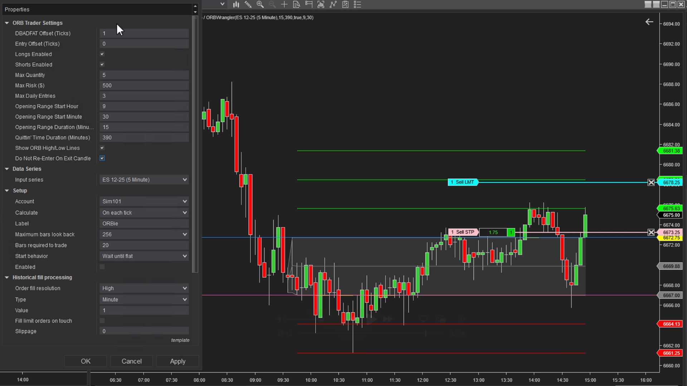Open the Calculate On each tick dropdown

point(144,213)
